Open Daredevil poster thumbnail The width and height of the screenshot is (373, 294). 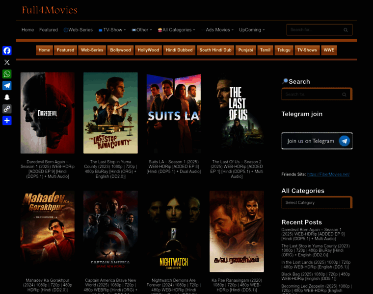[48, 113]
